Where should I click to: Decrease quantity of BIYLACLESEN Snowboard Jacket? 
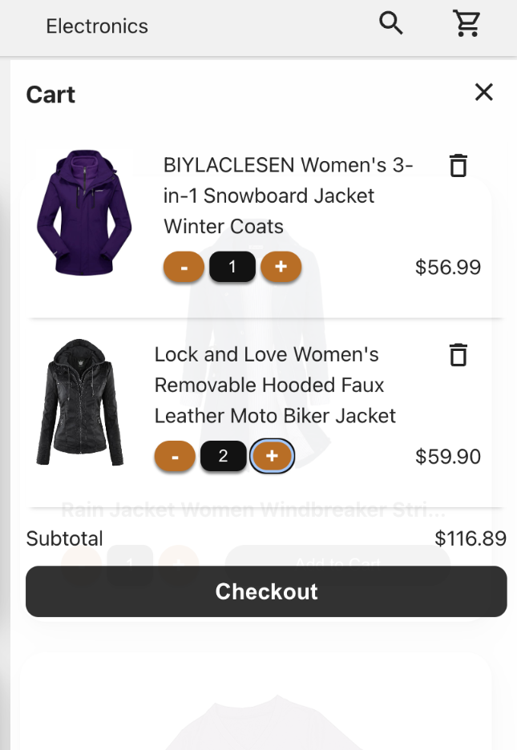pos(184,267)
